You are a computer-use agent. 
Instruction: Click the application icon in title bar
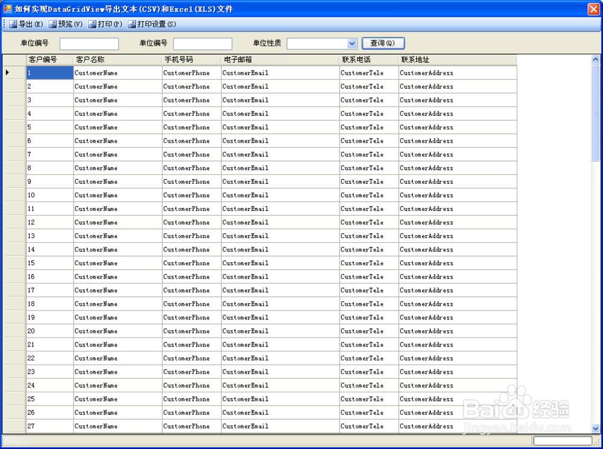point(7,8)
